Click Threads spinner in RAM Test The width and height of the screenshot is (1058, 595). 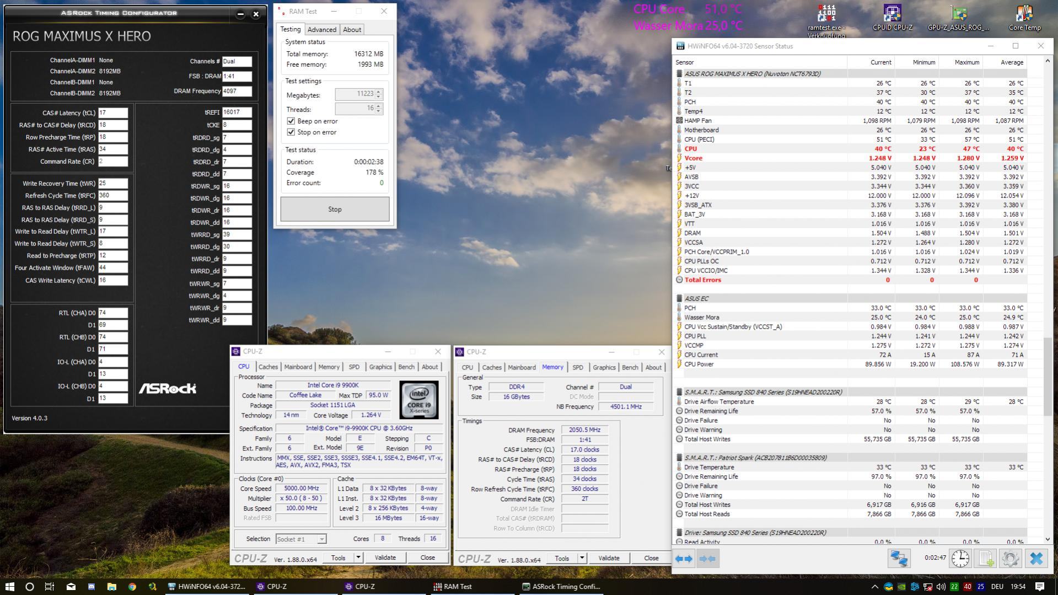pyautogui.click(x=378, y=109)
